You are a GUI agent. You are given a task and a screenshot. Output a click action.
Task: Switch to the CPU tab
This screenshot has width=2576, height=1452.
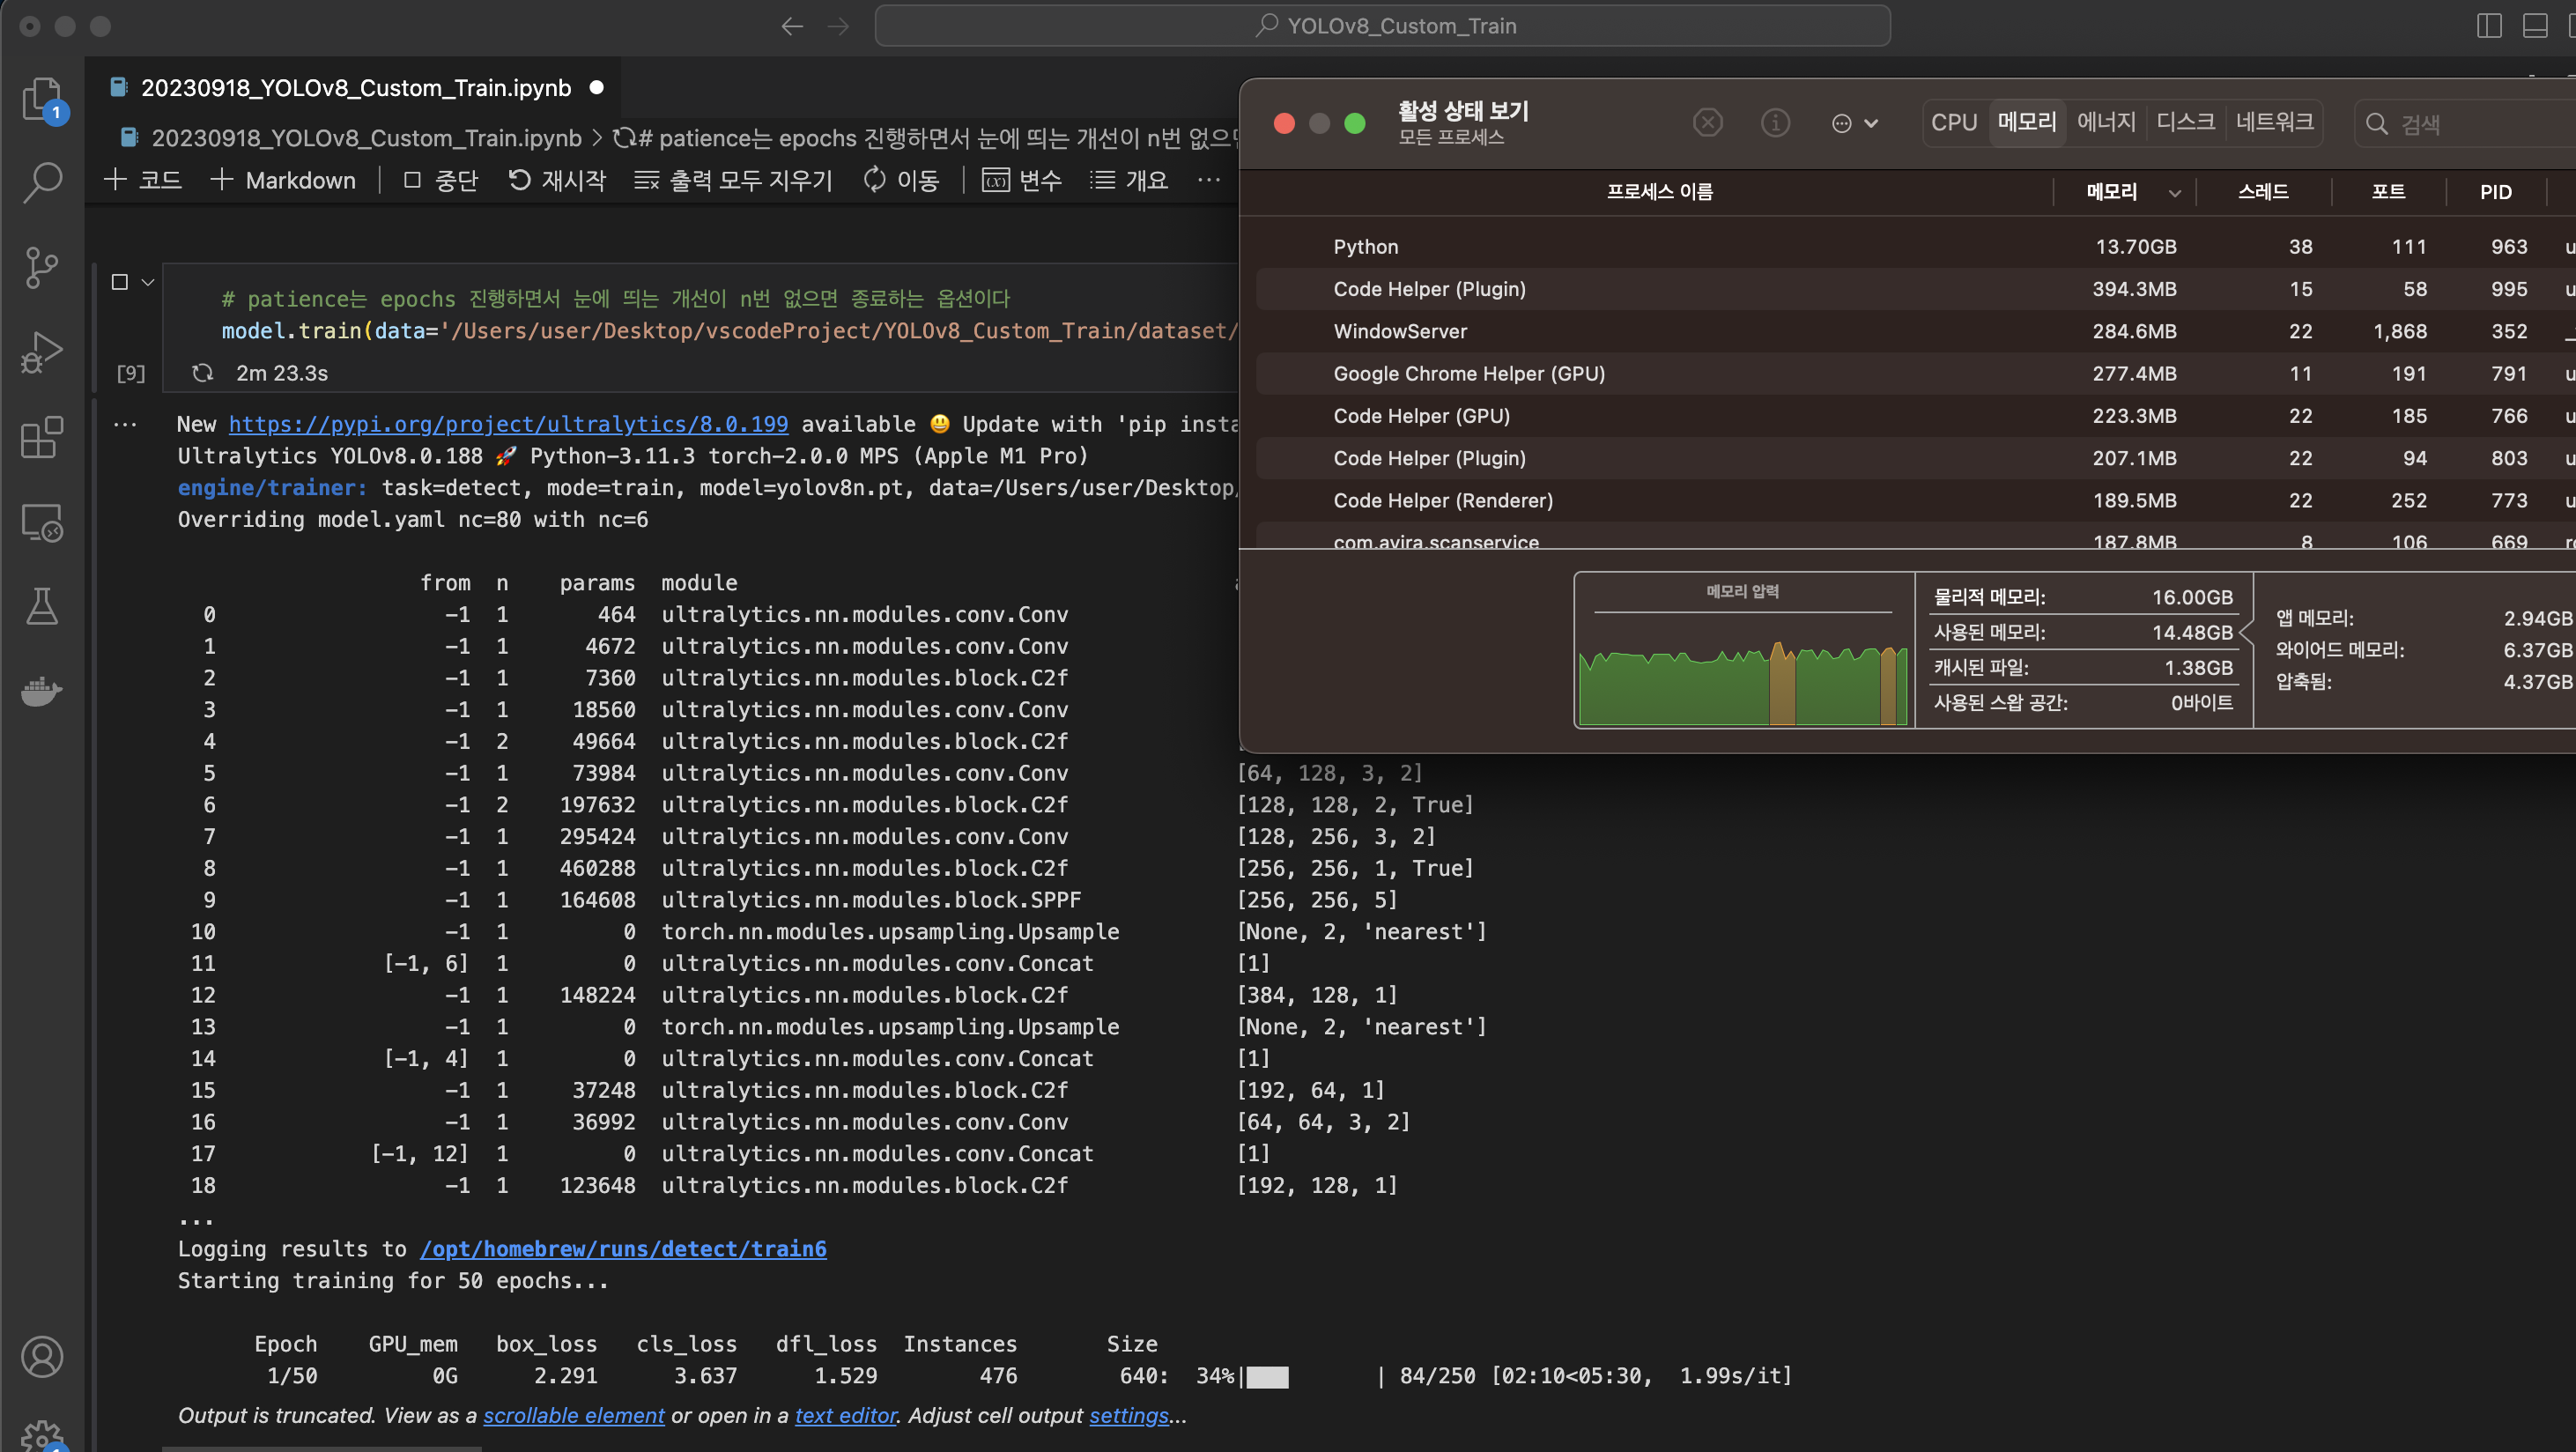(x=1953, y=123)
